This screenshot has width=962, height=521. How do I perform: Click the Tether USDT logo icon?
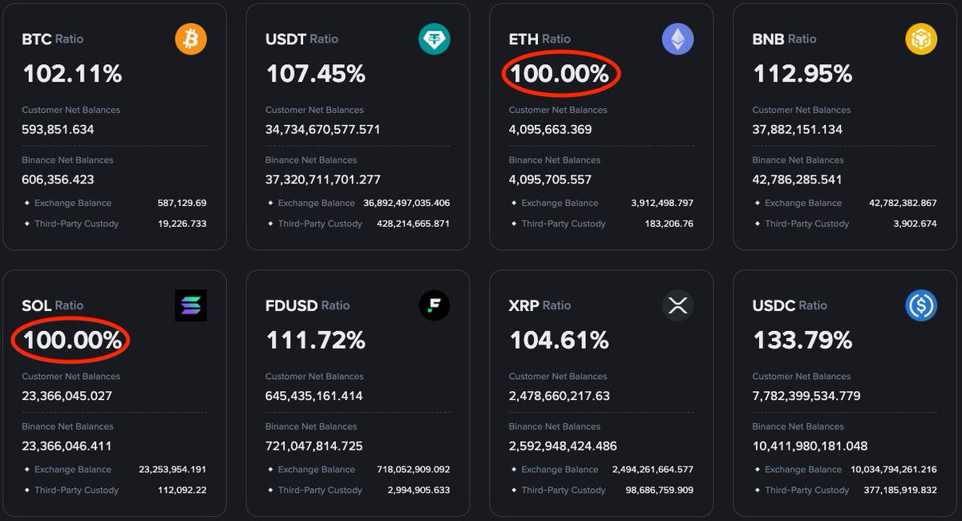click(435, 39)
